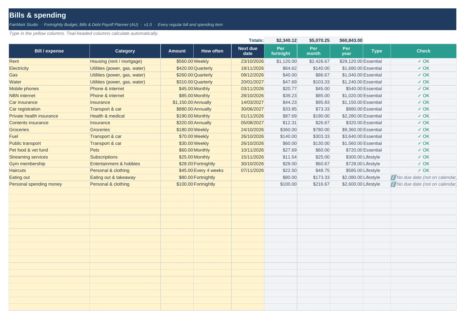Select the 'Next due date' header
This screenshot has width=465, height=319.
point(248,51)
